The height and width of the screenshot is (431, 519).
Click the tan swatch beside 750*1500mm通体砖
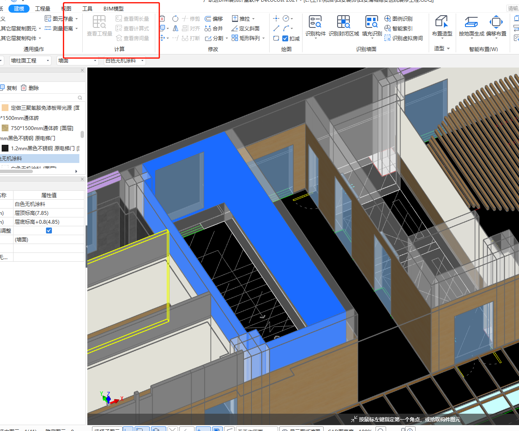[x=5, y=128]
